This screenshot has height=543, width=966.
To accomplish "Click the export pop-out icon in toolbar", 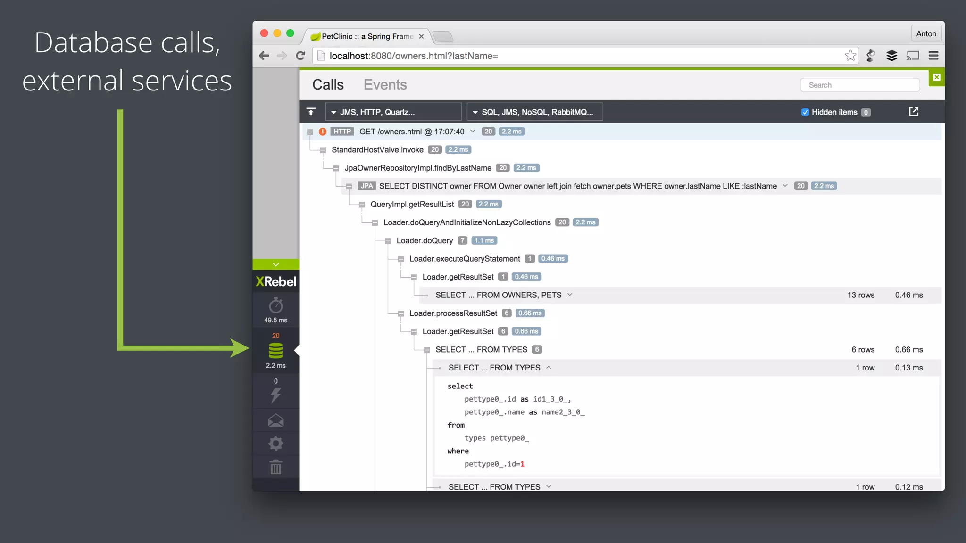I will tap(914, 112).
